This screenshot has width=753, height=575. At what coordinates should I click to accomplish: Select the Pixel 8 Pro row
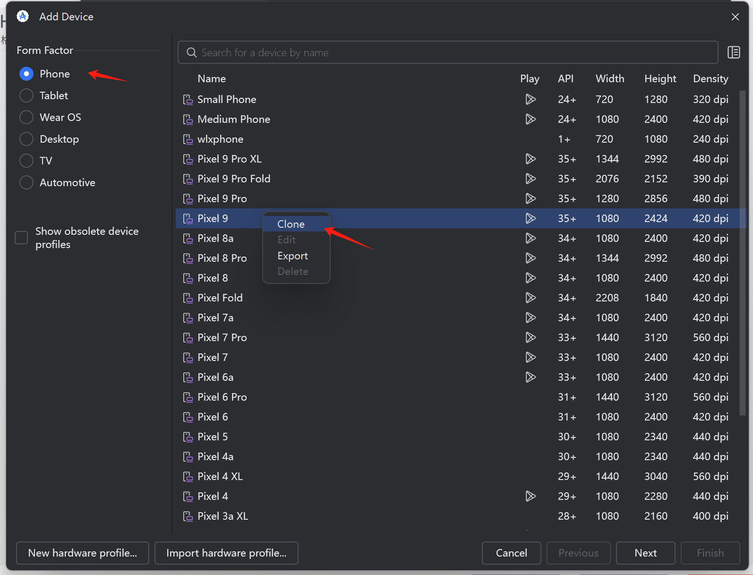click(458, 258)
